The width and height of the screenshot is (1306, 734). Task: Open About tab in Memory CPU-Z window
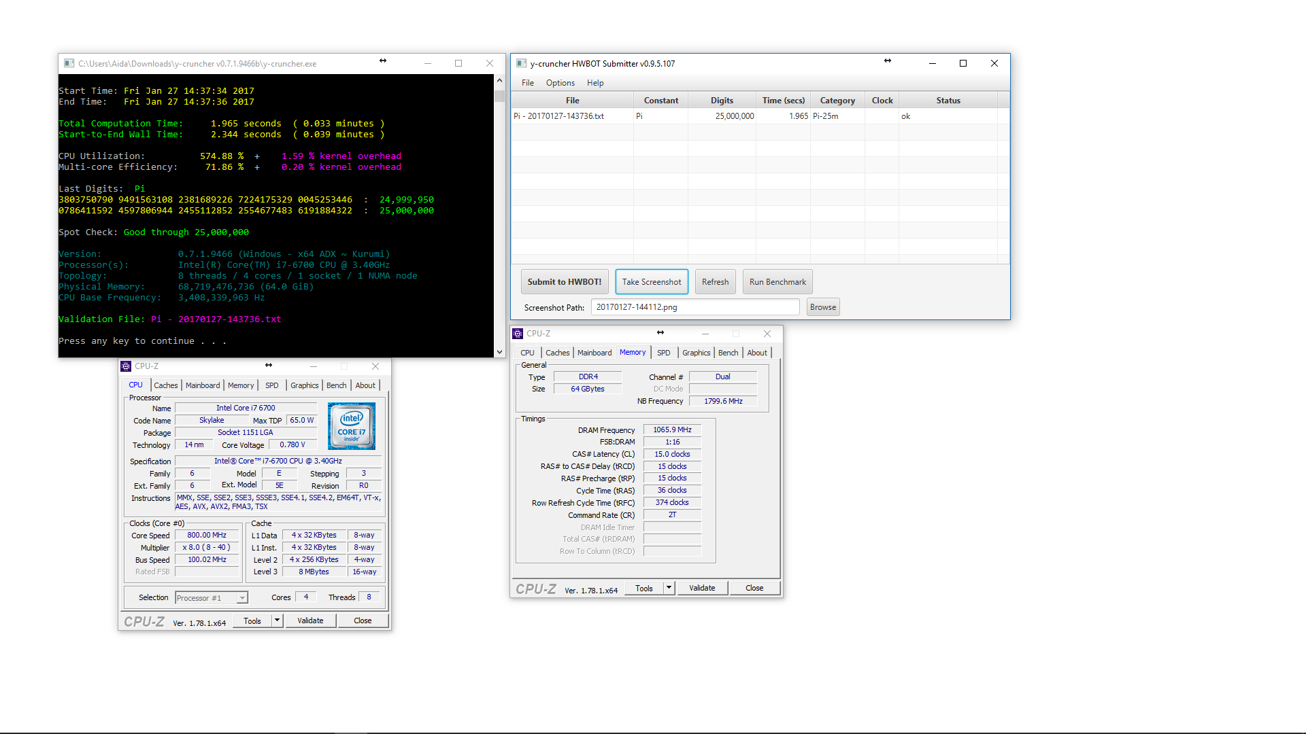click(x=757, y=353)
